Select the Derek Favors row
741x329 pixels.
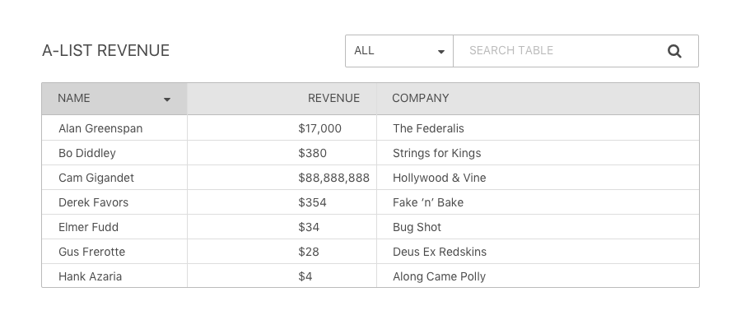[370, 202]
